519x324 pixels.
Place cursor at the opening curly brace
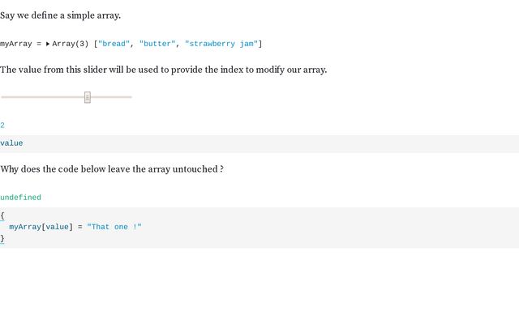[2, 216]
